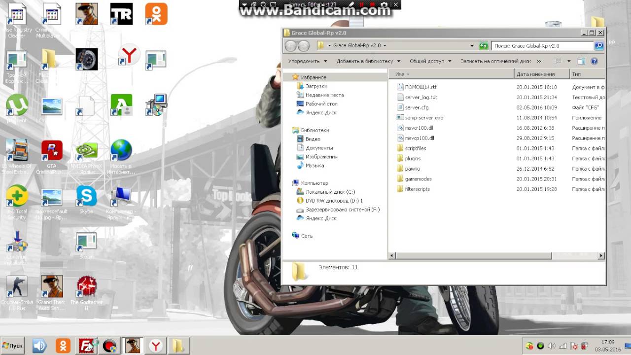Open Библиотеки in the navigation pane

click(310, 130)
